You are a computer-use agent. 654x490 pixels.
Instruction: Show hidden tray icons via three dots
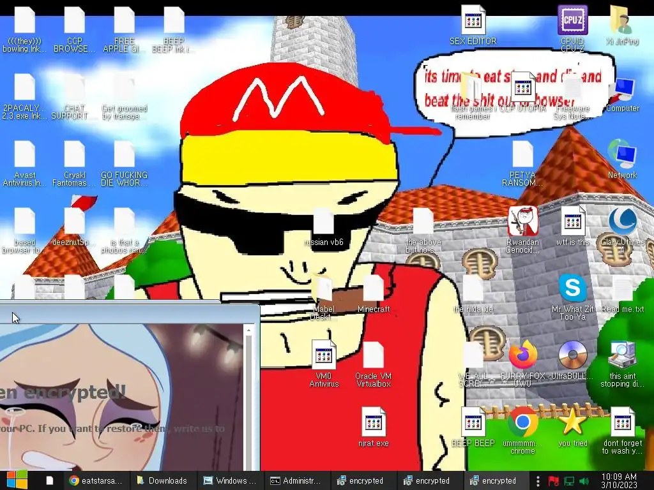[538, 481]
